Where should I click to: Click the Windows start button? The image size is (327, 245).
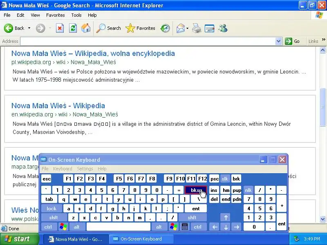click(x=20, y=239)
